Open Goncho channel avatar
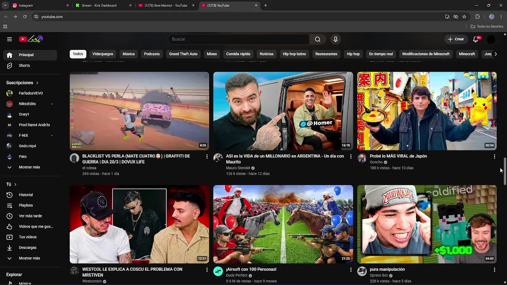The width and height of the screenshot is (507, 285). pyautogui.click(x=362, y=158)
